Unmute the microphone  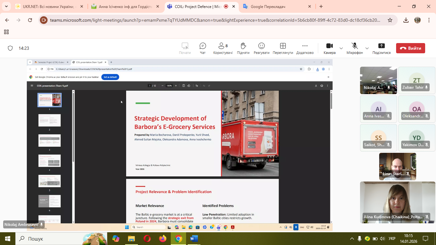click(x=355, y=48)
